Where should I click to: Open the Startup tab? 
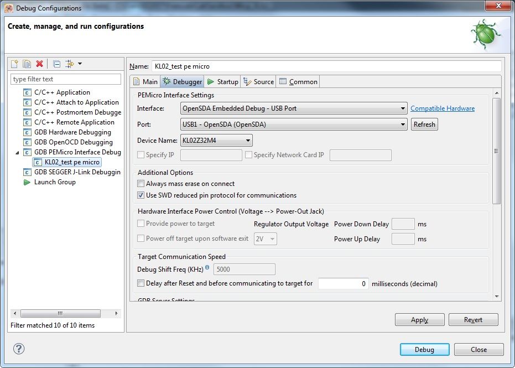pos(223,81)
